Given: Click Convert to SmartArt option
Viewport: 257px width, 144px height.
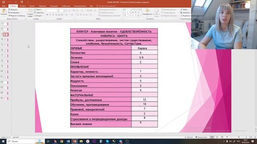Looking at the screenshot, I should 110,16.
